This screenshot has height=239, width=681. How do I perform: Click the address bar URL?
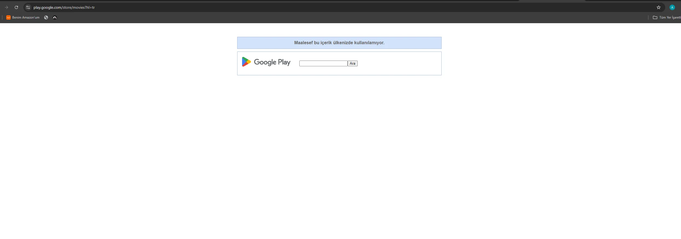64,7
